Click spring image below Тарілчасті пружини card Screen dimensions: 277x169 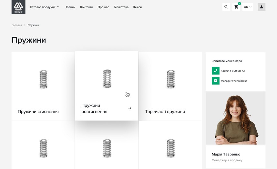click(171, 148)
